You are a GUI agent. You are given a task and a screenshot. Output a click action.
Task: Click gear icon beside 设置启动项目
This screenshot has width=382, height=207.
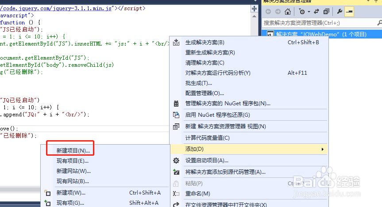176,161
